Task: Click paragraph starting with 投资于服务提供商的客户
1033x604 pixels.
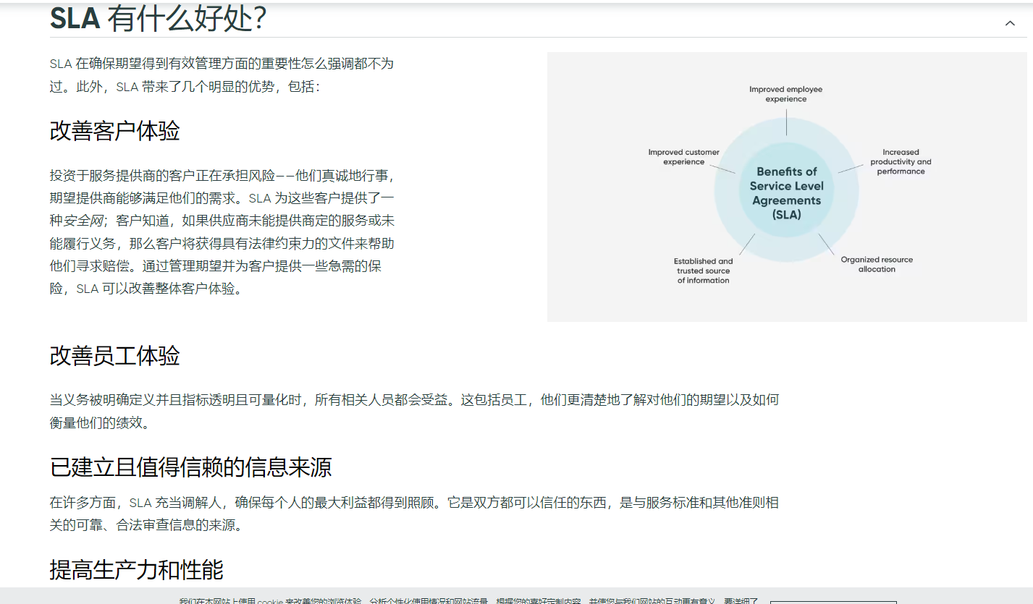Action: (222, 231)
